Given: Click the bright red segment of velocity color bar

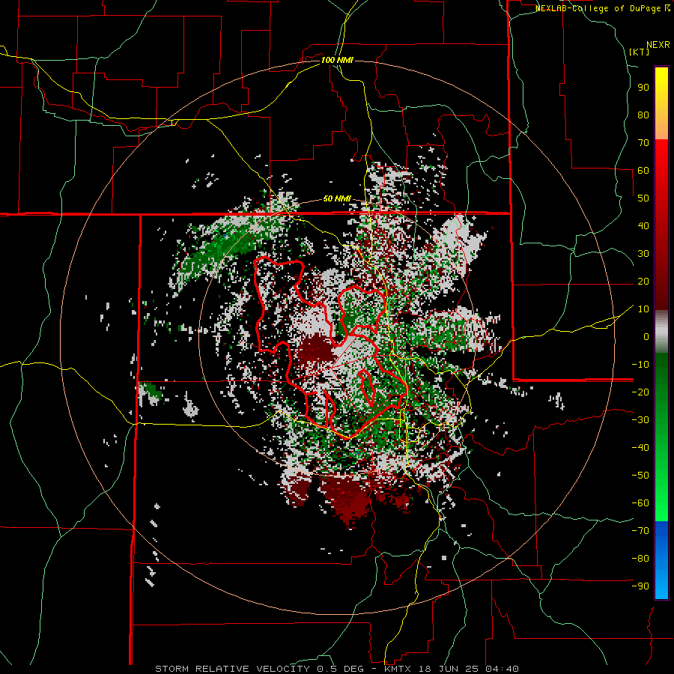Looking at the screenshot, I should coord(661,157).
